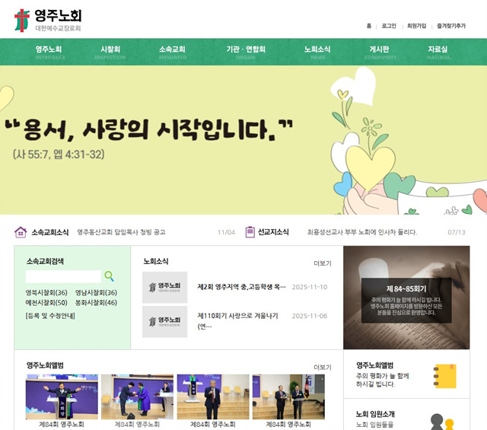Click the clipboard icon beside 선교지소식

click(x=250, y=232)
